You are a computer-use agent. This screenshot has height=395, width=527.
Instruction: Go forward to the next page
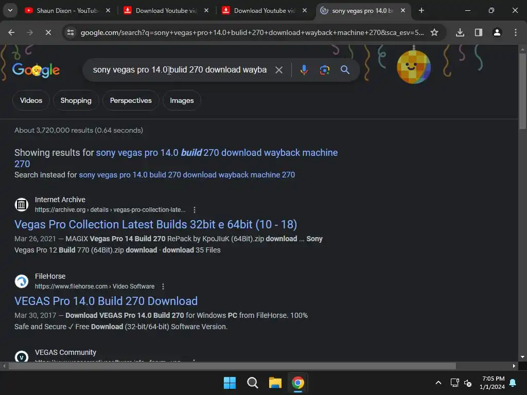point(29,32)
